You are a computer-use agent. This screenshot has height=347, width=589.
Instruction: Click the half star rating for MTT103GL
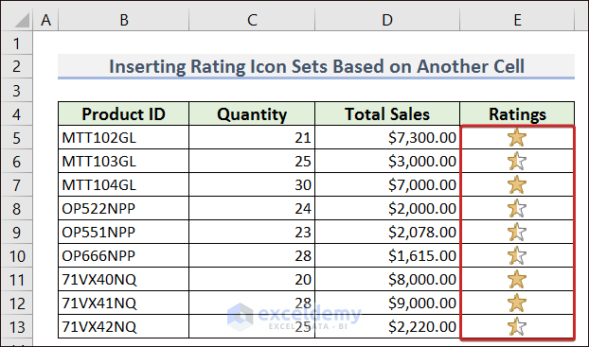(517, 161)
